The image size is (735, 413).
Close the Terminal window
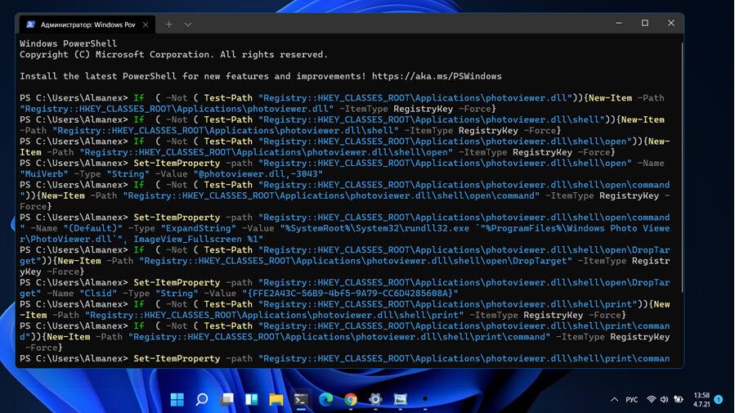[x=671, y=23]
